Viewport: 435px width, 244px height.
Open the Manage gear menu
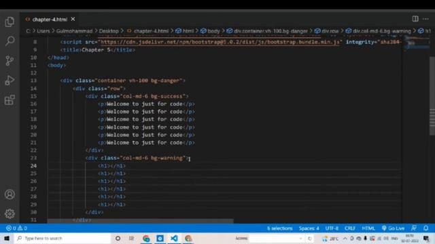coord(10,213)
